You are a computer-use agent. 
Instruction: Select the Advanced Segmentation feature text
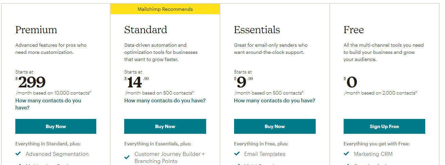(57, 154)
